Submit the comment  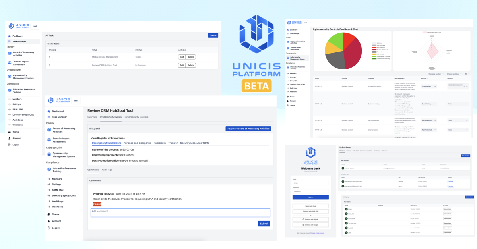click(264, 224)
